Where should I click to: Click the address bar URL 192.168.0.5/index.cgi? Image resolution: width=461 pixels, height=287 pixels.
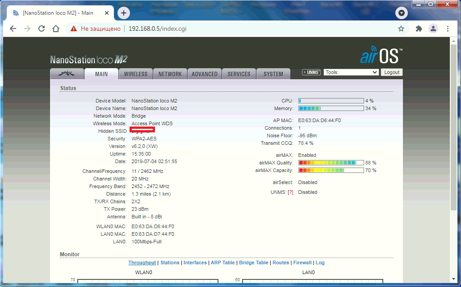(158, 29)
